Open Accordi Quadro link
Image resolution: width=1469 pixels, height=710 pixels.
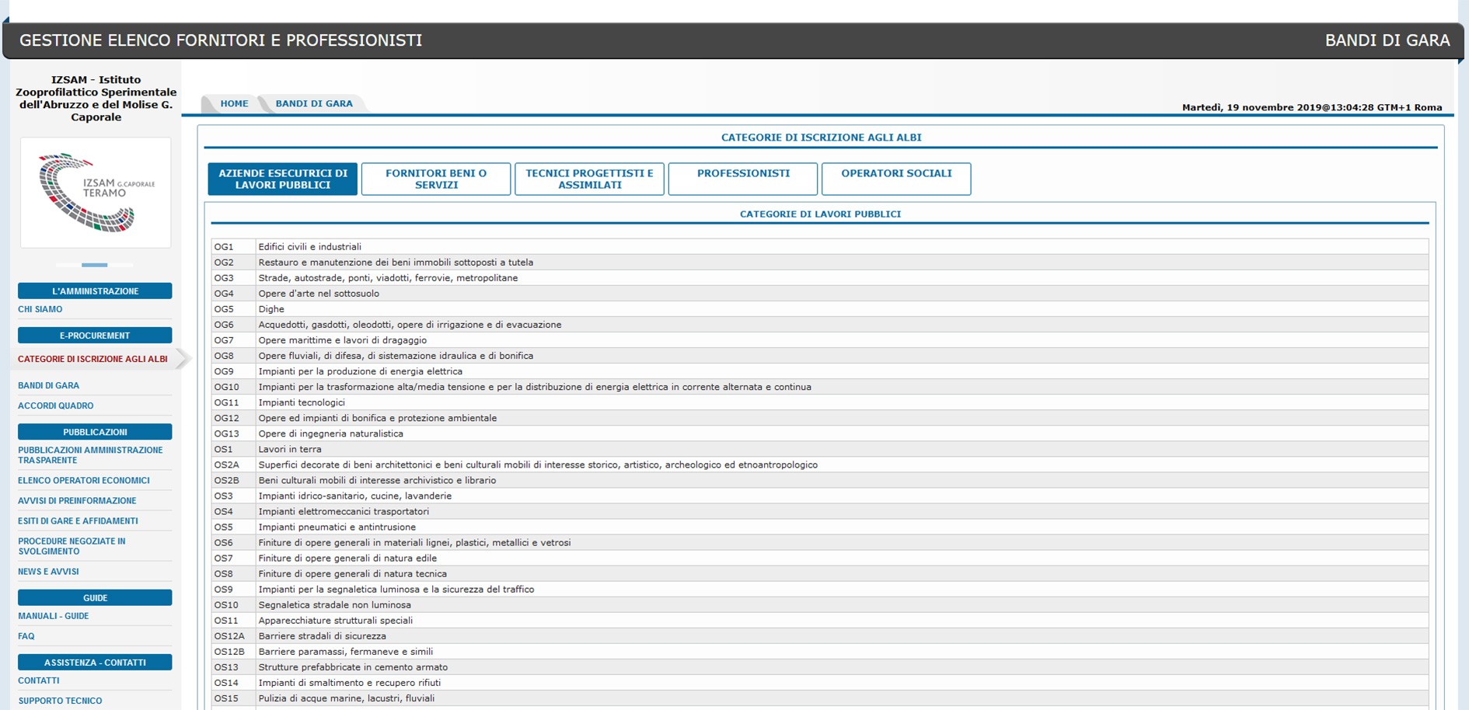point(56,405)
